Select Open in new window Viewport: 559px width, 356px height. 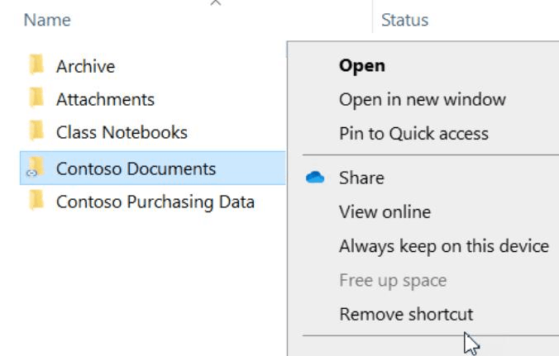[x=422, y=100]
